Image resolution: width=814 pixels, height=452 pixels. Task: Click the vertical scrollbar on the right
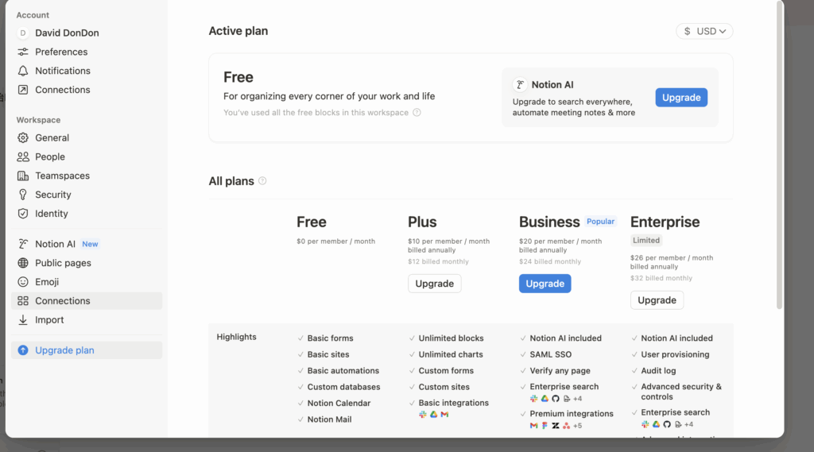pyautogui.click(x=779, y=159)
